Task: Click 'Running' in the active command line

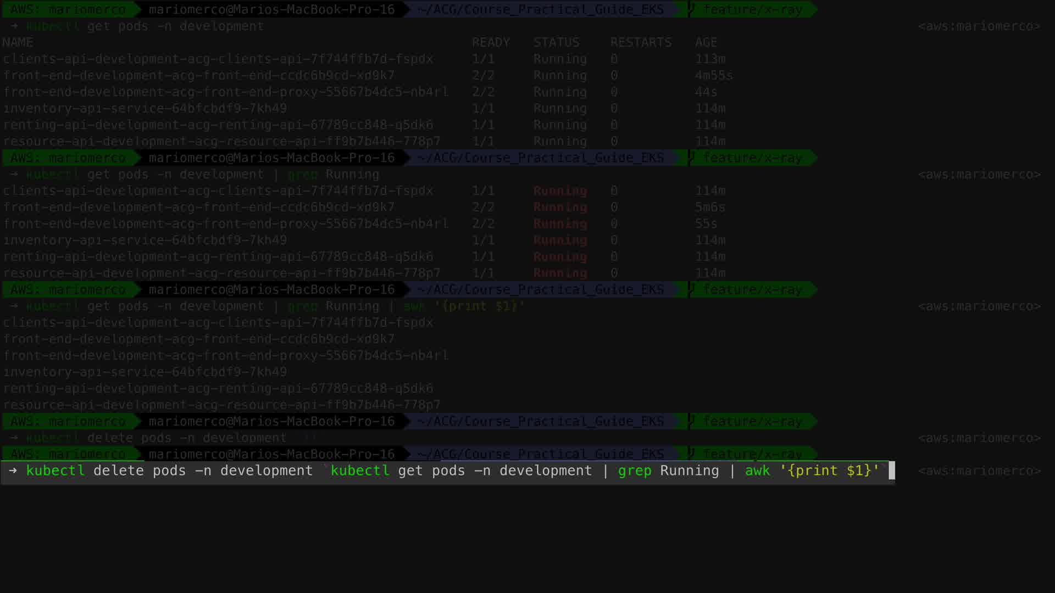Action: tap(689, 471)
